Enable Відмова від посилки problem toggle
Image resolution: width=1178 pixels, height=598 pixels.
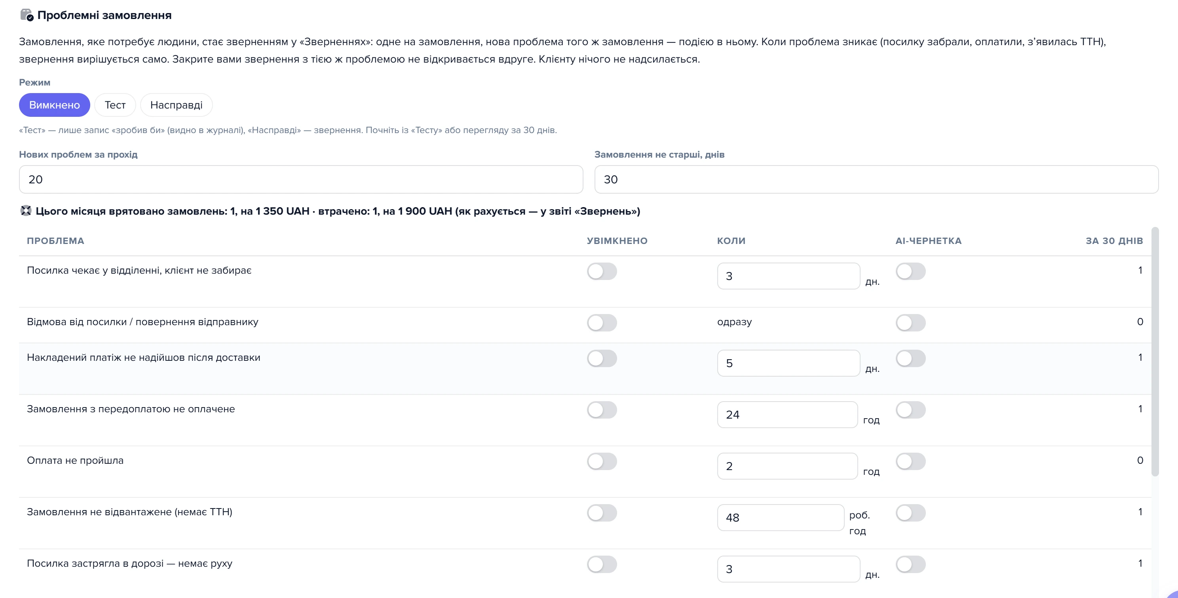[602, 322]
